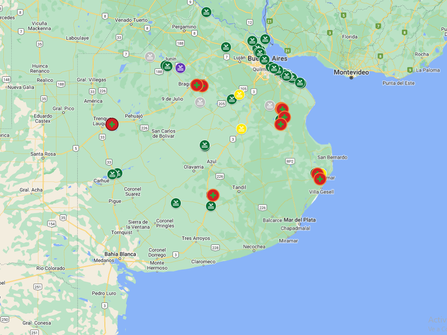The height and width of the screenshot is (335, 447).
Task: Click green marker west of Coronel Pringles area
Action: tap(176, 203)
